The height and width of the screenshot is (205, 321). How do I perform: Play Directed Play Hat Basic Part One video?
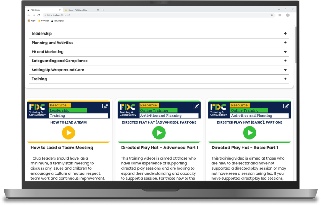click(250, 133)
